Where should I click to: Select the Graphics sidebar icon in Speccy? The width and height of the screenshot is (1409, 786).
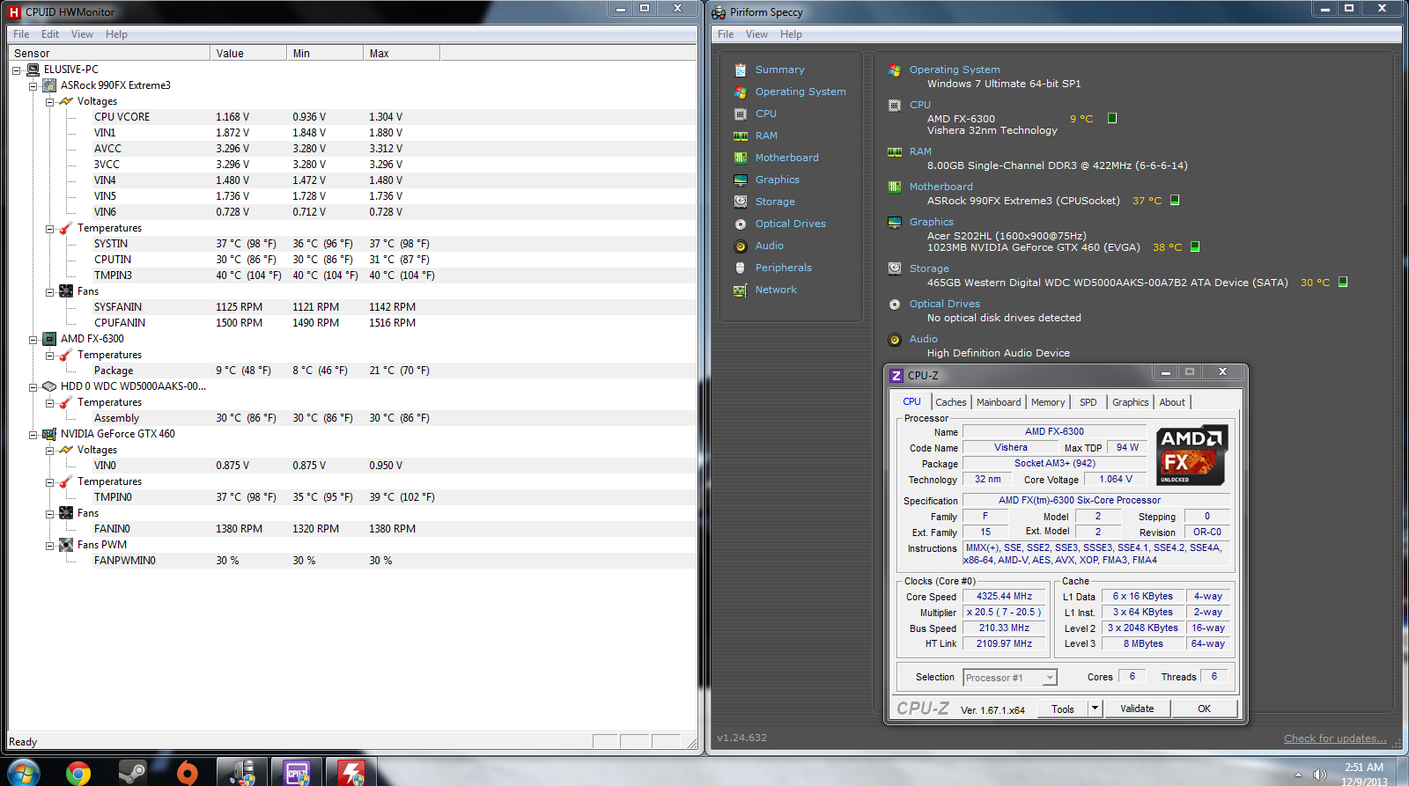click(x=741, y=180)
